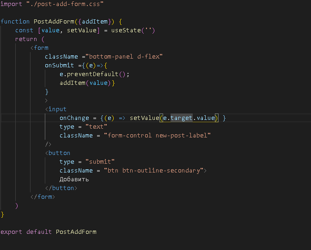Click the "text" type value

click(x=96, y=127)
